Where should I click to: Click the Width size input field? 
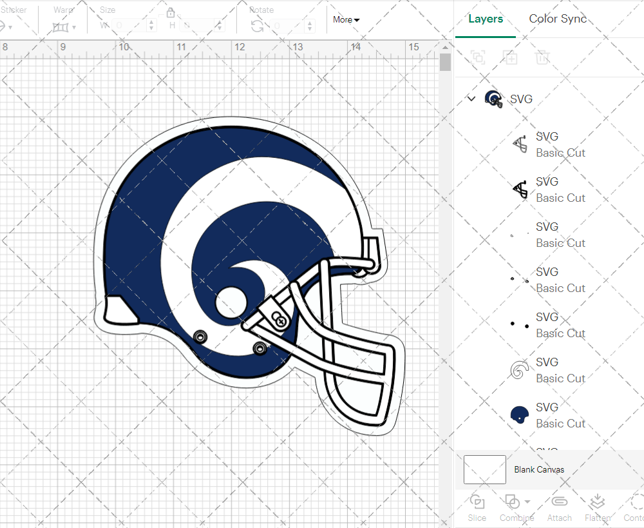(129, 26)
